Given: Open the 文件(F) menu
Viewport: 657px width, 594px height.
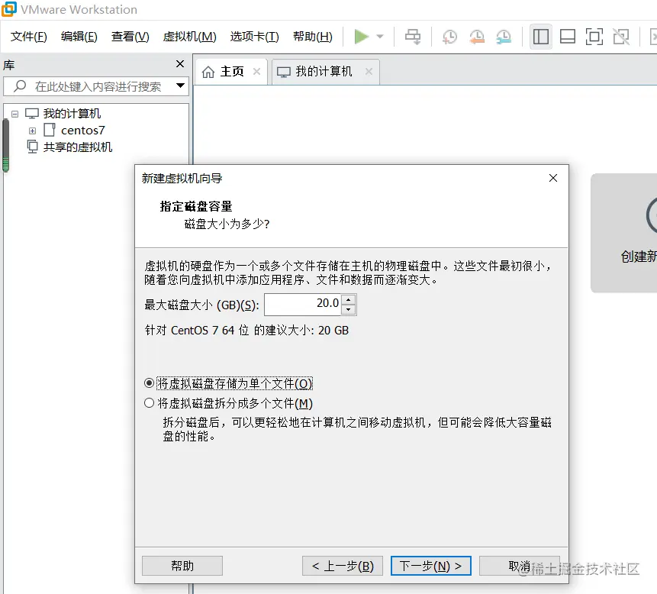Looking at the screenshot, I should point(28,37).
